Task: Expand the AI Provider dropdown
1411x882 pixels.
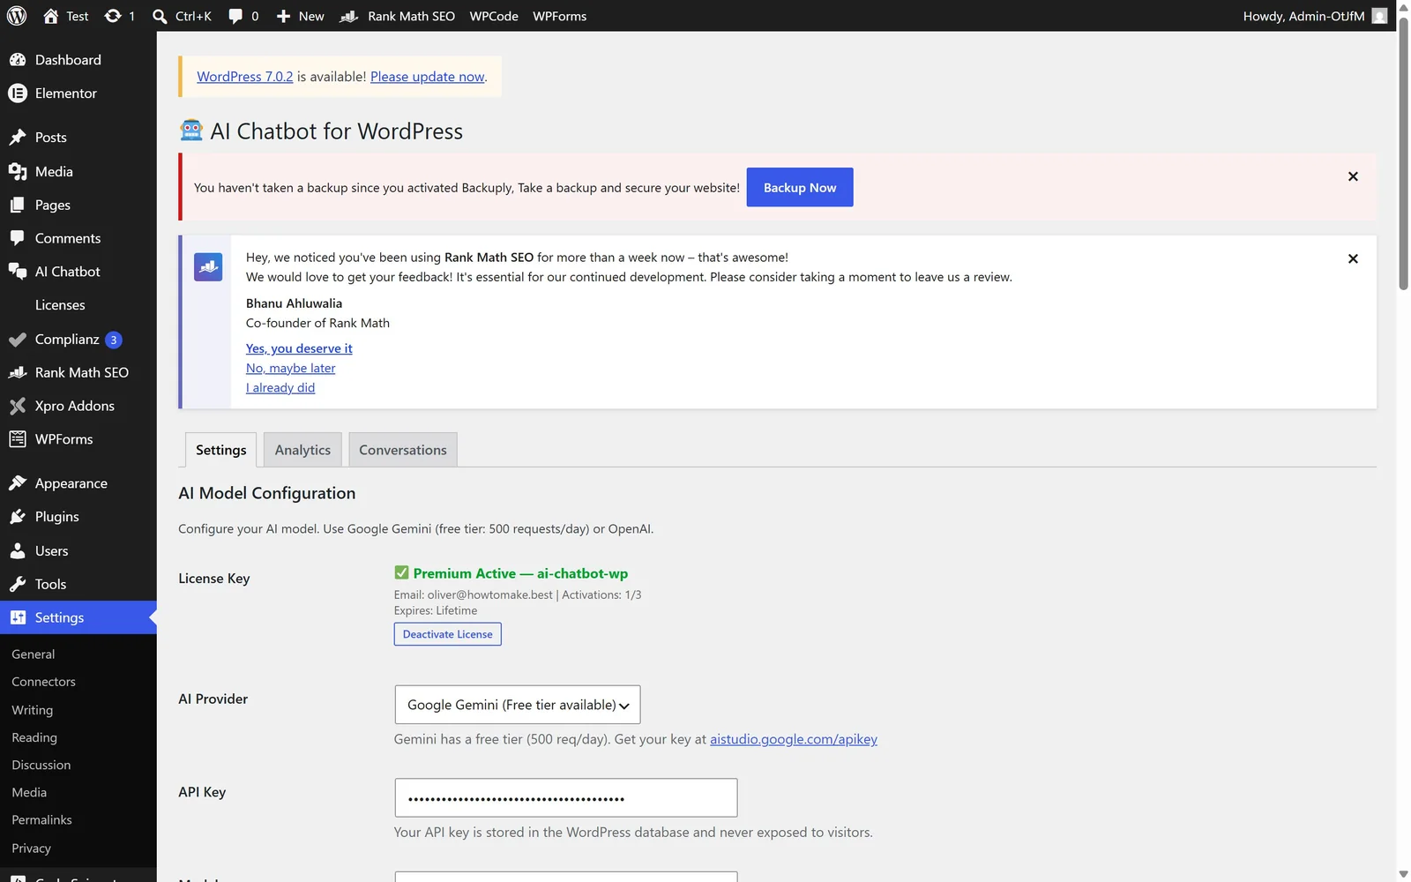Action: (x=518, y=705)
